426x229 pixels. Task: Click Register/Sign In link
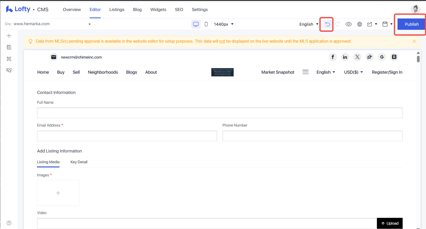[x=387, y=72]
